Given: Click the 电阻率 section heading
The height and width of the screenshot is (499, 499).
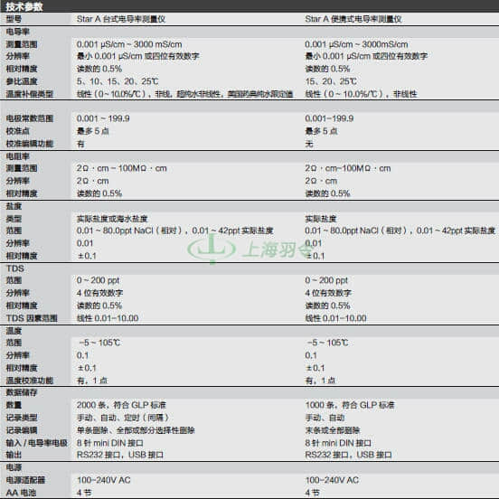Looking at the screenshot, I should (x=17, y=156).
